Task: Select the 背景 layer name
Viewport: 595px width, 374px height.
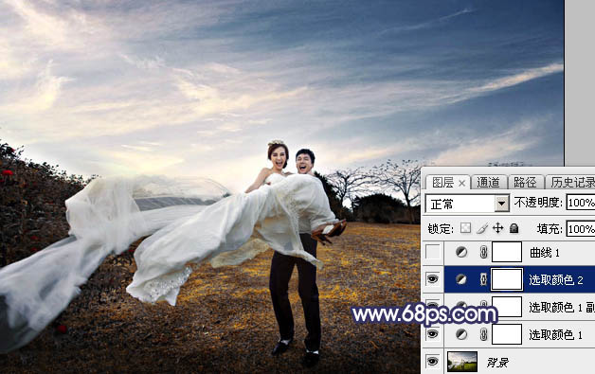Action: point(497,363)
